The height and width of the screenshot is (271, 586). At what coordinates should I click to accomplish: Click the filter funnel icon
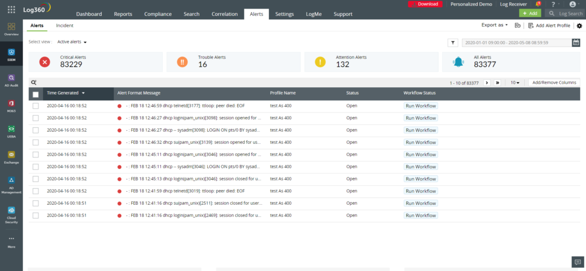tap(453, 43)
